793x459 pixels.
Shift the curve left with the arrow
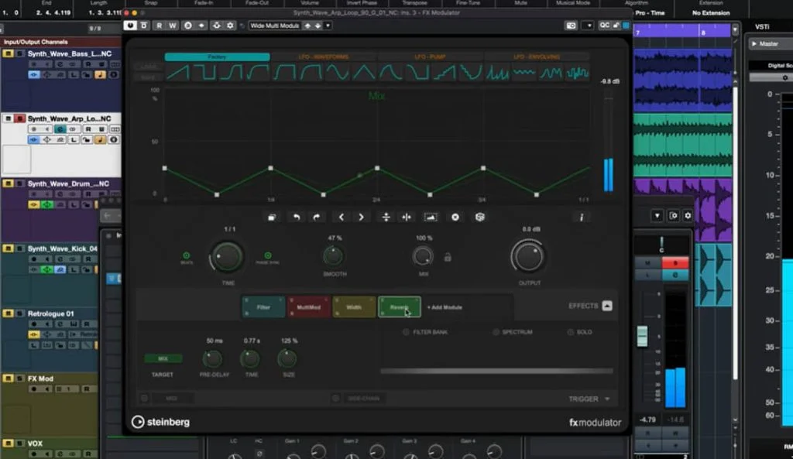coord(342,218)
